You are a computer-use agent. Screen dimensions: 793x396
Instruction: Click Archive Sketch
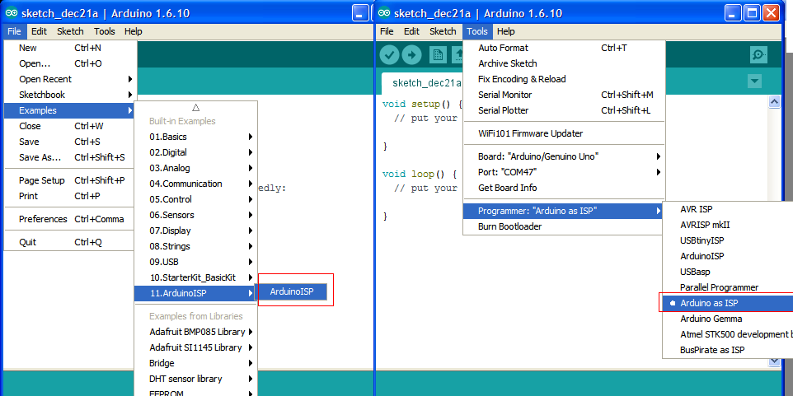click(564, 63)
